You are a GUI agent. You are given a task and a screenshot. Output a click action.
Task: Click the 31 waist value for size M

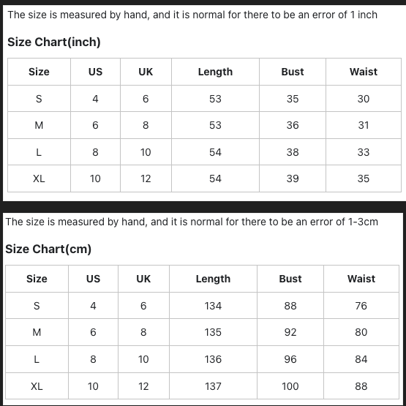tap(364, 125)
